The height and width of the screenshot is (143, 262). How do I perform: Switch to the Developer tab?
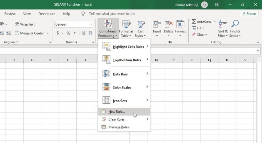click(x=47, y=14)
